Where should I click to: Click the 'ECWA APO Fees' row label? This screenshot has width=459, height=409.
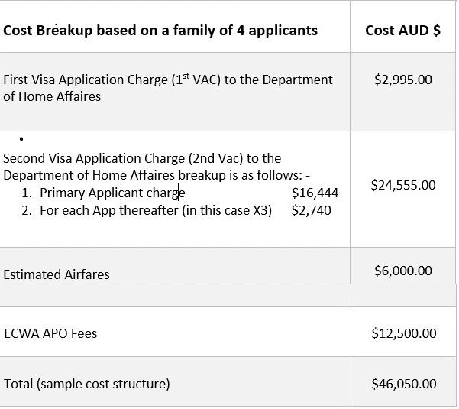click(50, 333)
